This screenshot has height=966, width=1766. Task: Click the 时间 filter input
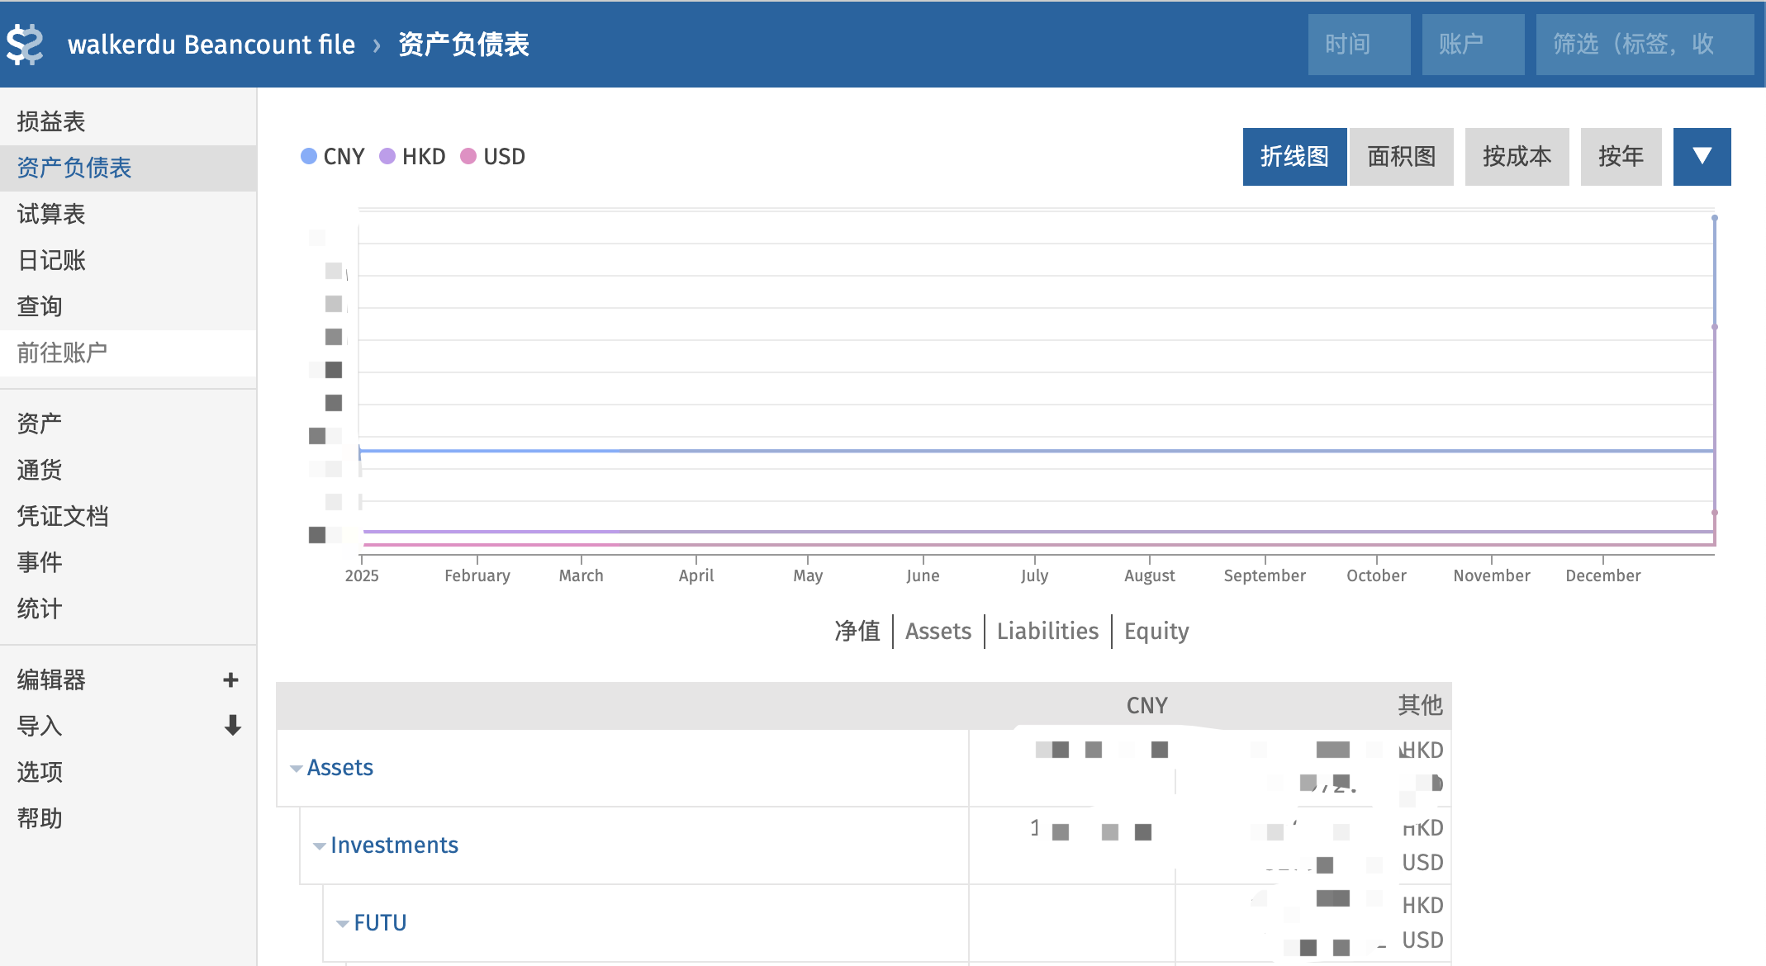[1359, 45]
